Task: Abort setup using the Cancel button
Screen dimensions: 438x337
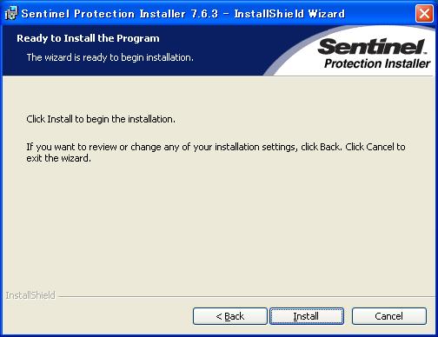Action: (389, 316)
